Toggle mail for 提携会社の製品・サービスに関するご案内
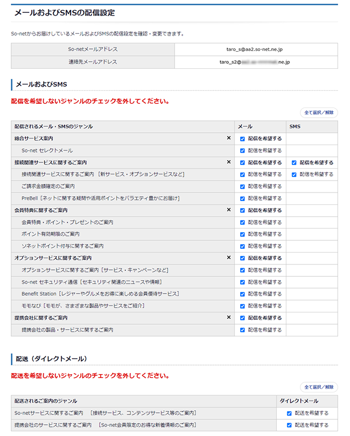 (242, 330)
